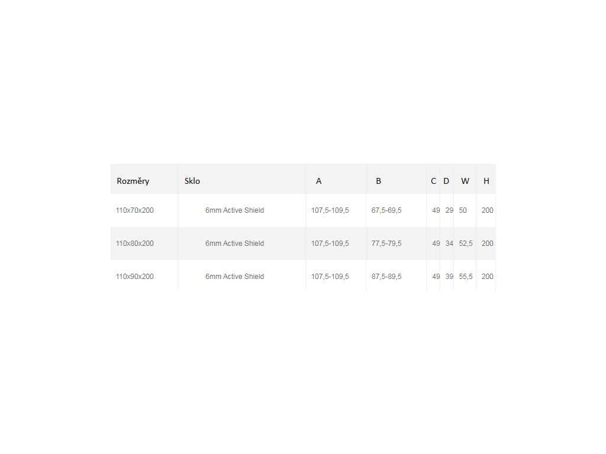Image resolution: width=606 pixels, height=454 pixels.
Task: Select the Sklo column header
Action: [x=192, y=181]
